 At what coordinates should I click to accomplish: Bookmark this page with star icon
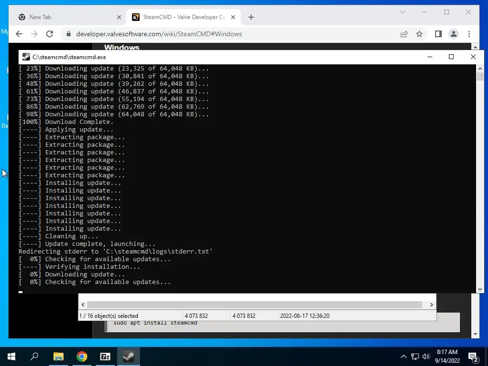coord(419,34)
